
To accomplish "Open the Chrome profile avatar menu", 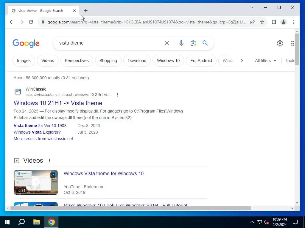I will (x=284, y=22).
